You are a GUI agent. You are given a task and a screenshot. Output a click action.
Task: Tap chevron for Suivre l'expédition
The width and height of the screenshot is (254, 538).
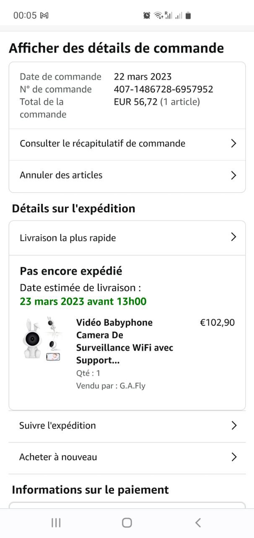tap(233, 425)
